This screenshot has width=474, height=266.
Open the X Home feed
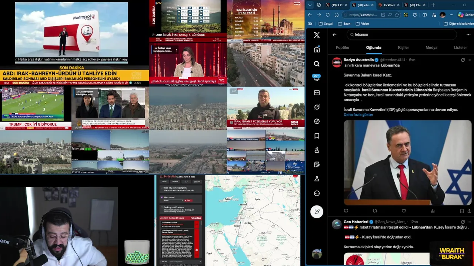(317, 50)
